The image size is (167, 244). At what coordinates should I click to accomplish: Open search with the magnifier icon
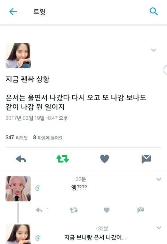click(154, 11)
